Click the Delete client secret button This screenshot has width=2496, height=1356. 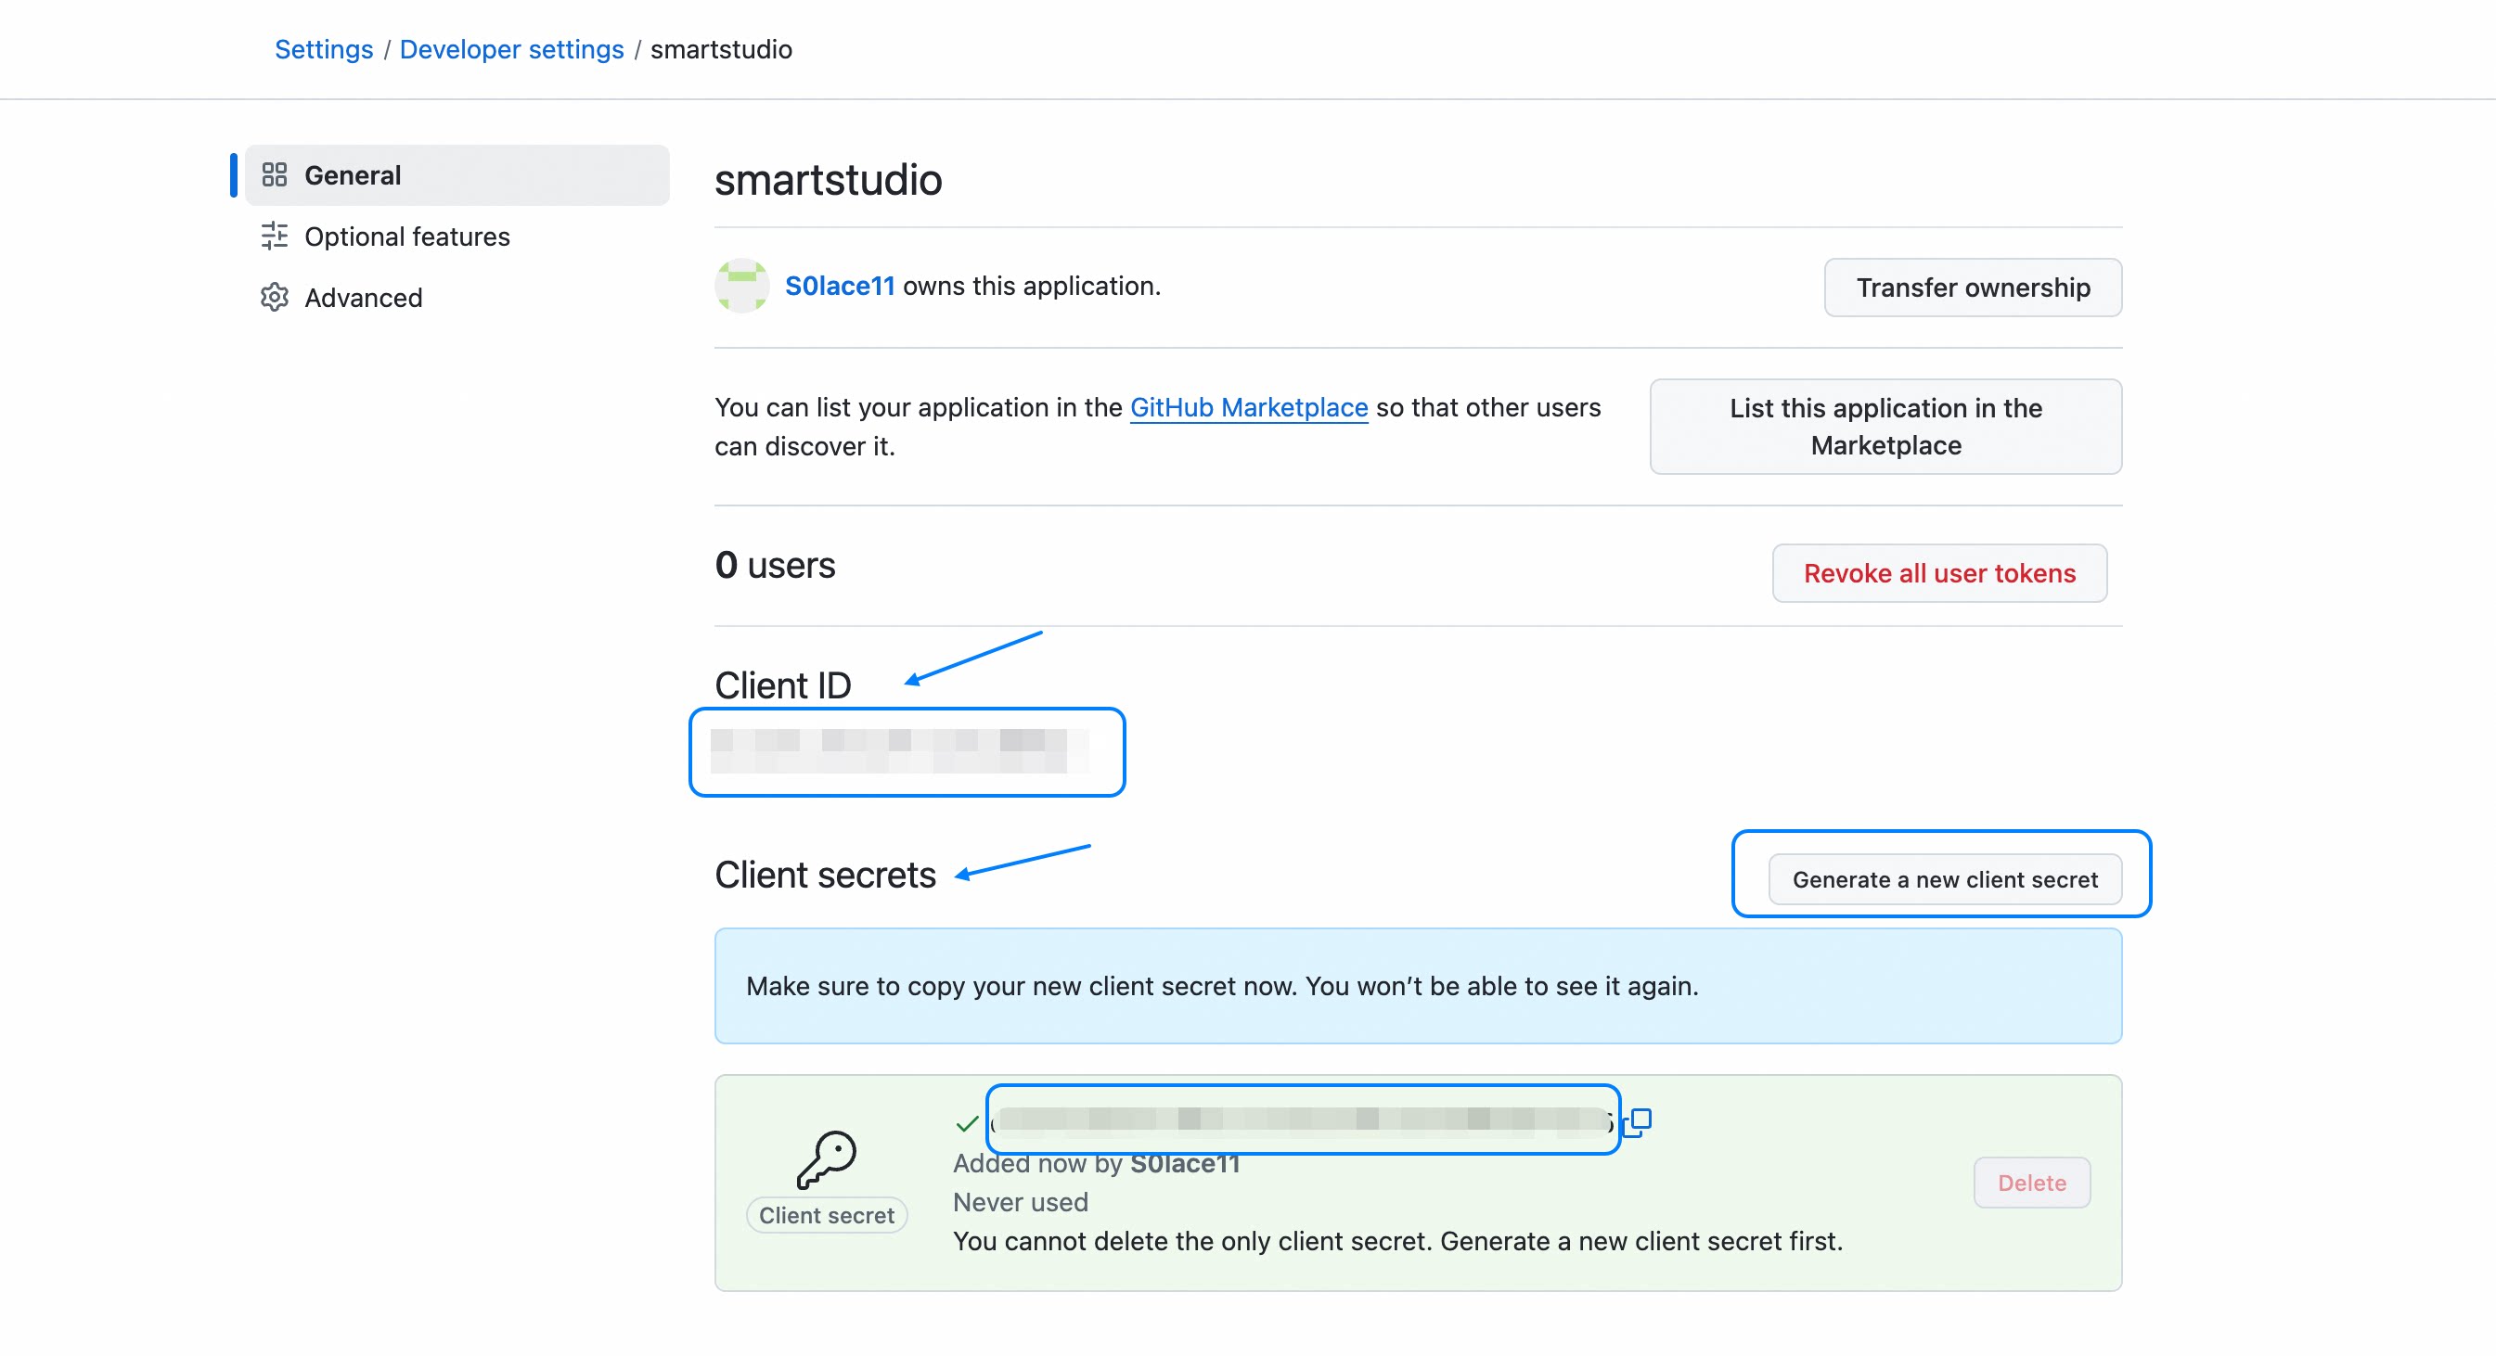[x=2032, y=1183]
